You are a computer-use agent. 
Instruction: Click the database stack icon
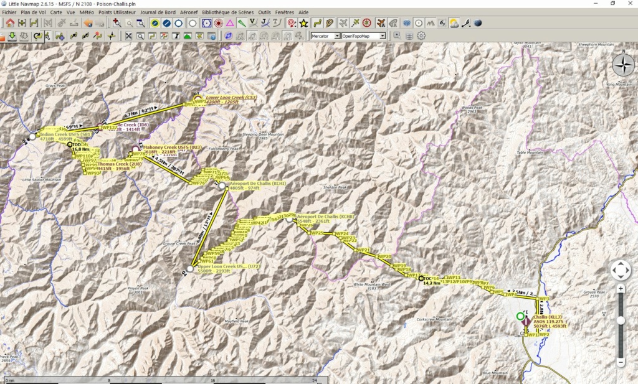tap(409, 36)
